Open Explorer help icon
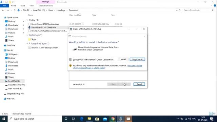The image size is (217, 122). tap(215, 6)
